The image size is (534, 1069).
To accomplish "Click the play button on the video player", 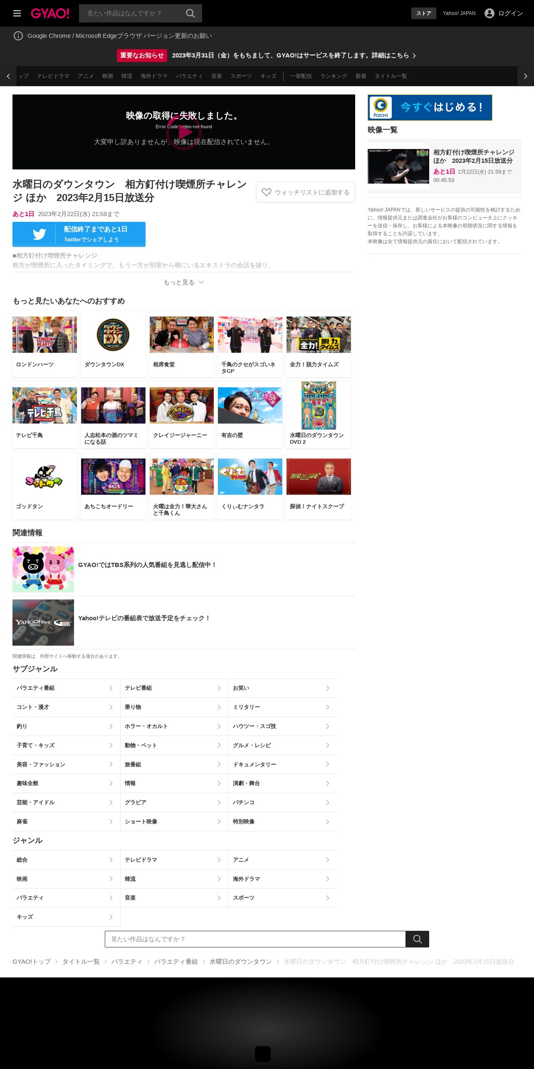I will coord(184,132).
